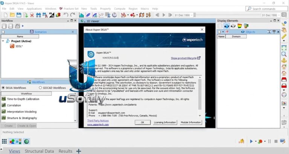
Task: Click the Licensing Information button
Action: [165, 122]
